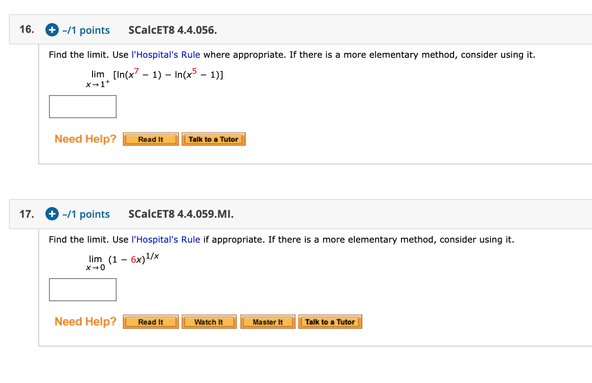Expand question 17 details via the plus icon
The height and width of the screenshot is (383, 592).
[52, 214]
